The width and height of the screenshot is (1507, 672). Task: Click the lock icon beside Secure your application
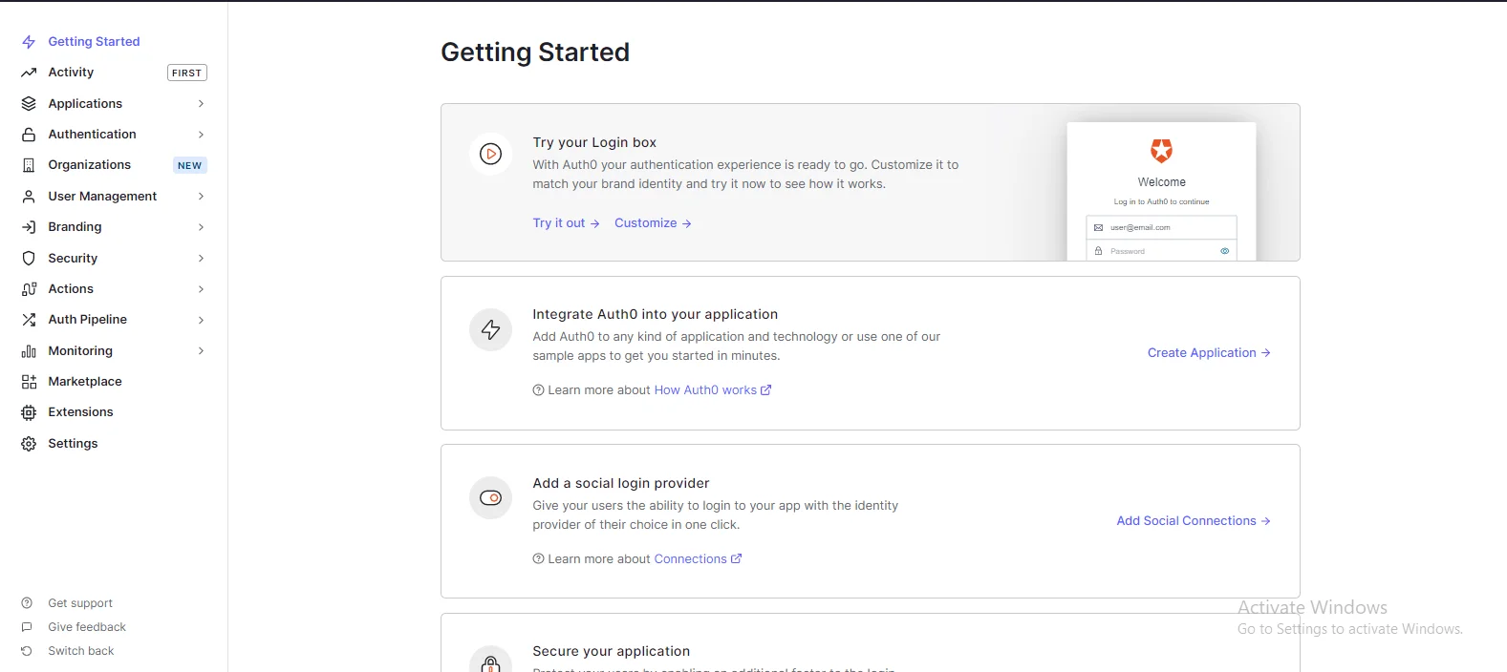coord(490,661)
